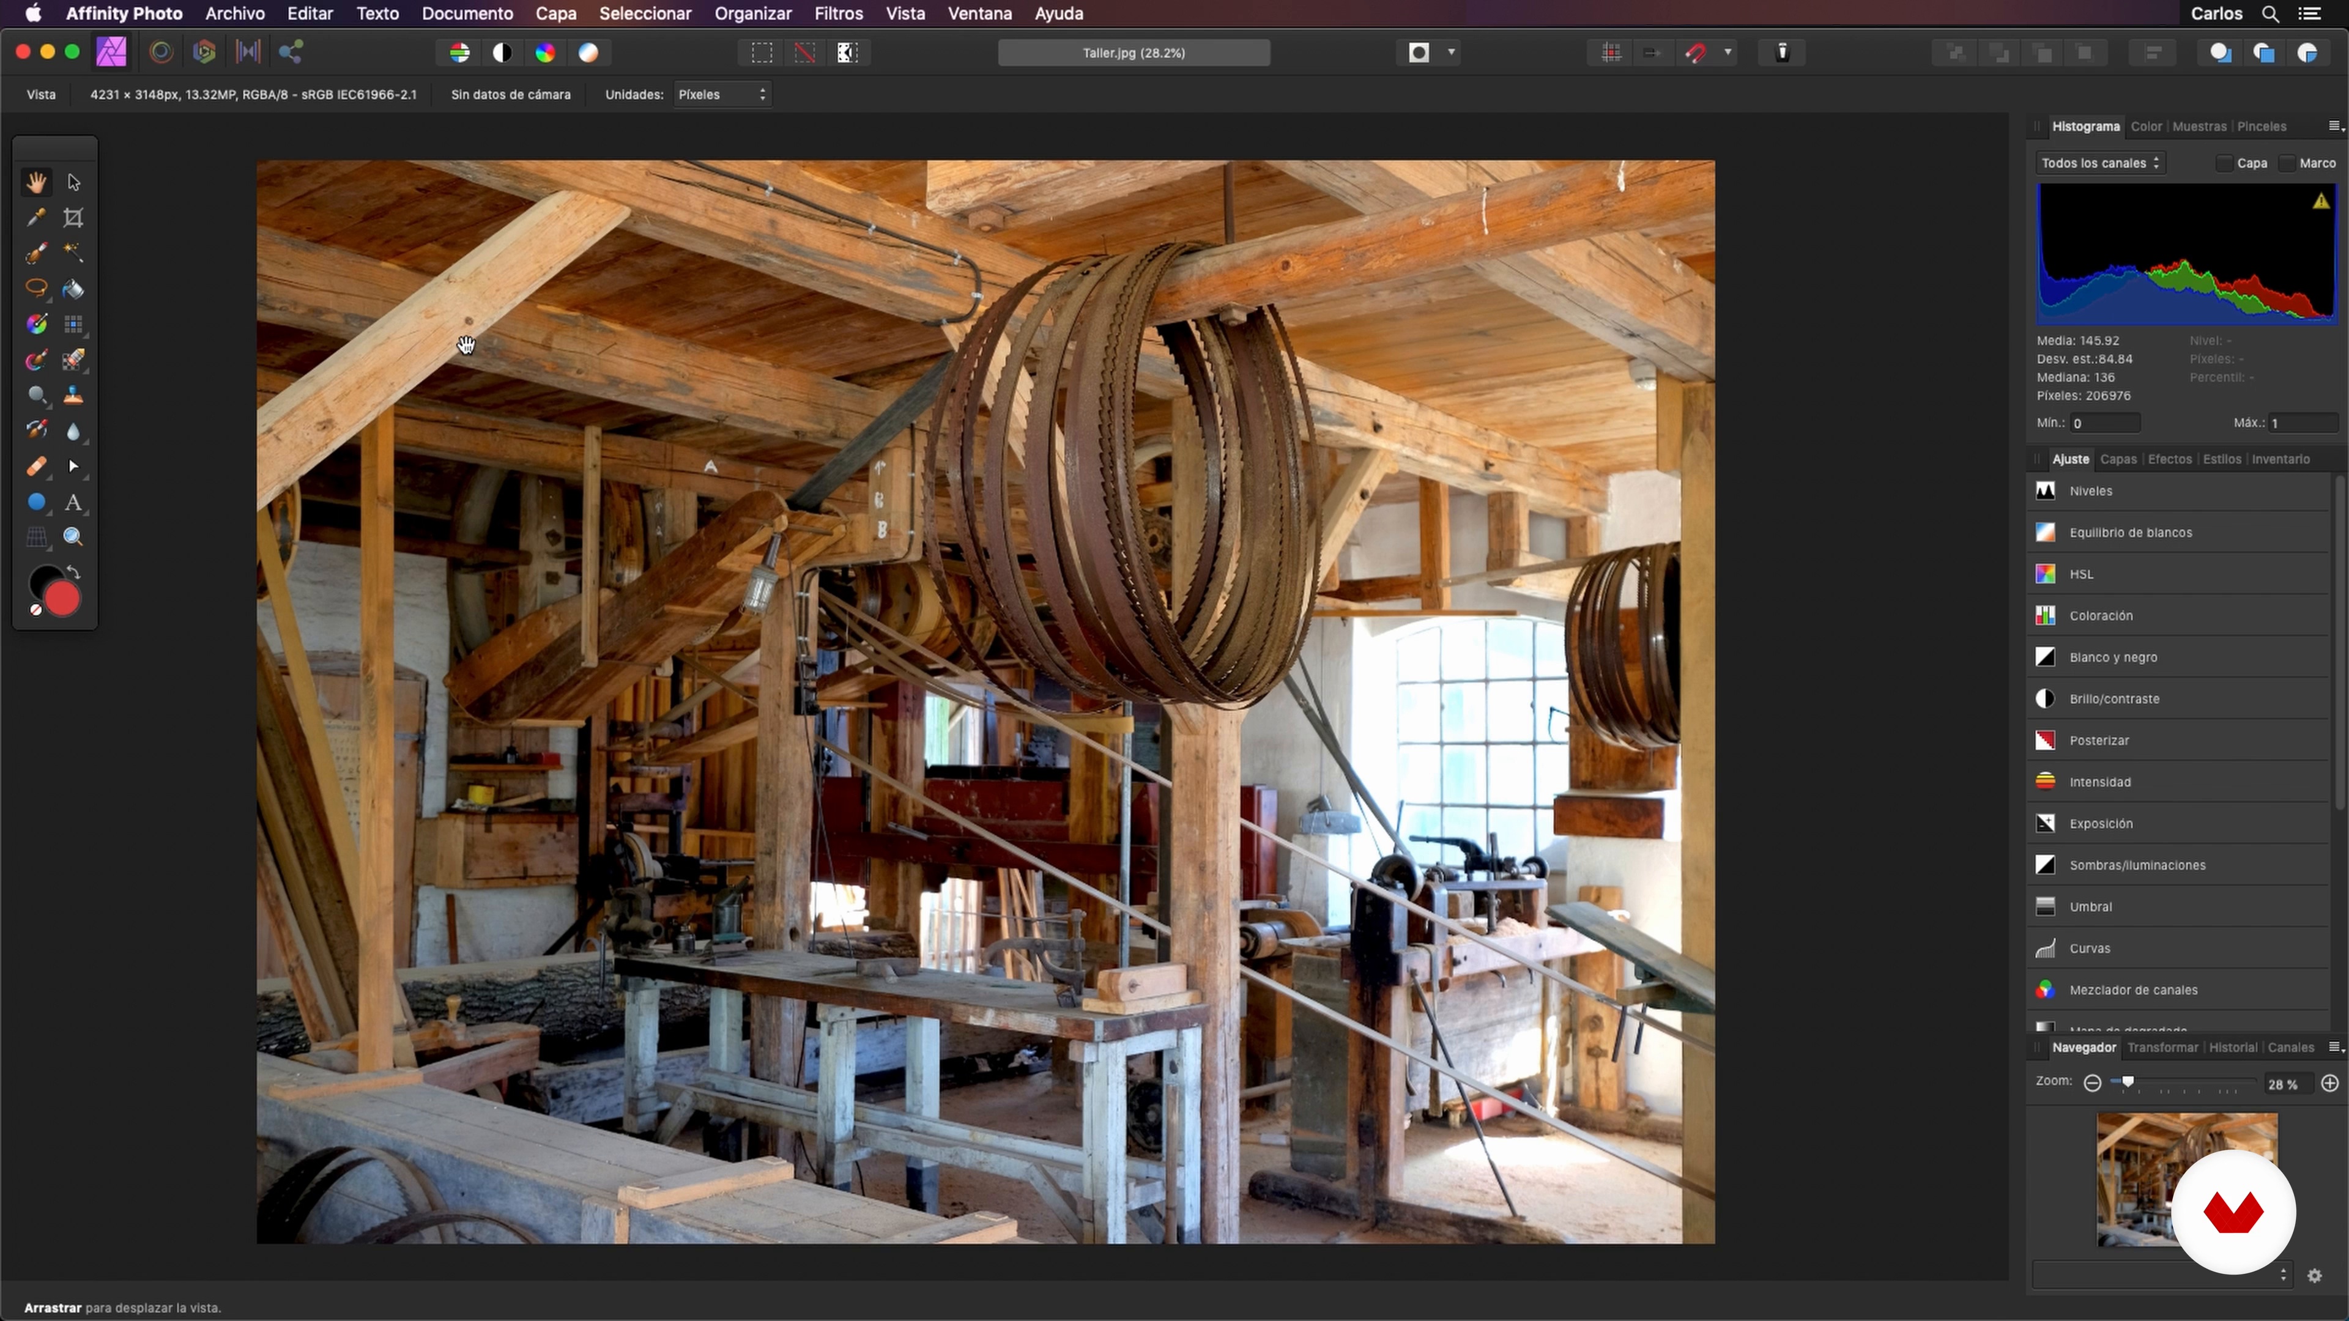2349x1321 pixels.
Task: Select the Freehand Selection lasso tool
Action: coord(37,289)
